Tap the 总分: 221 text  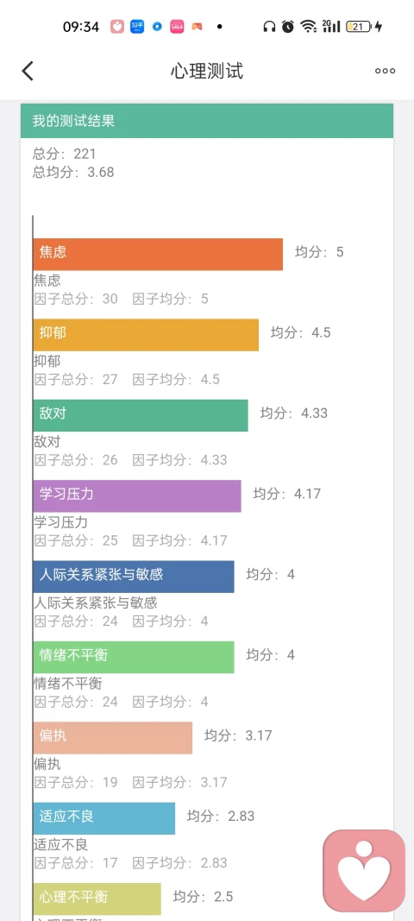pyautogui.click(x=64, y=154)
